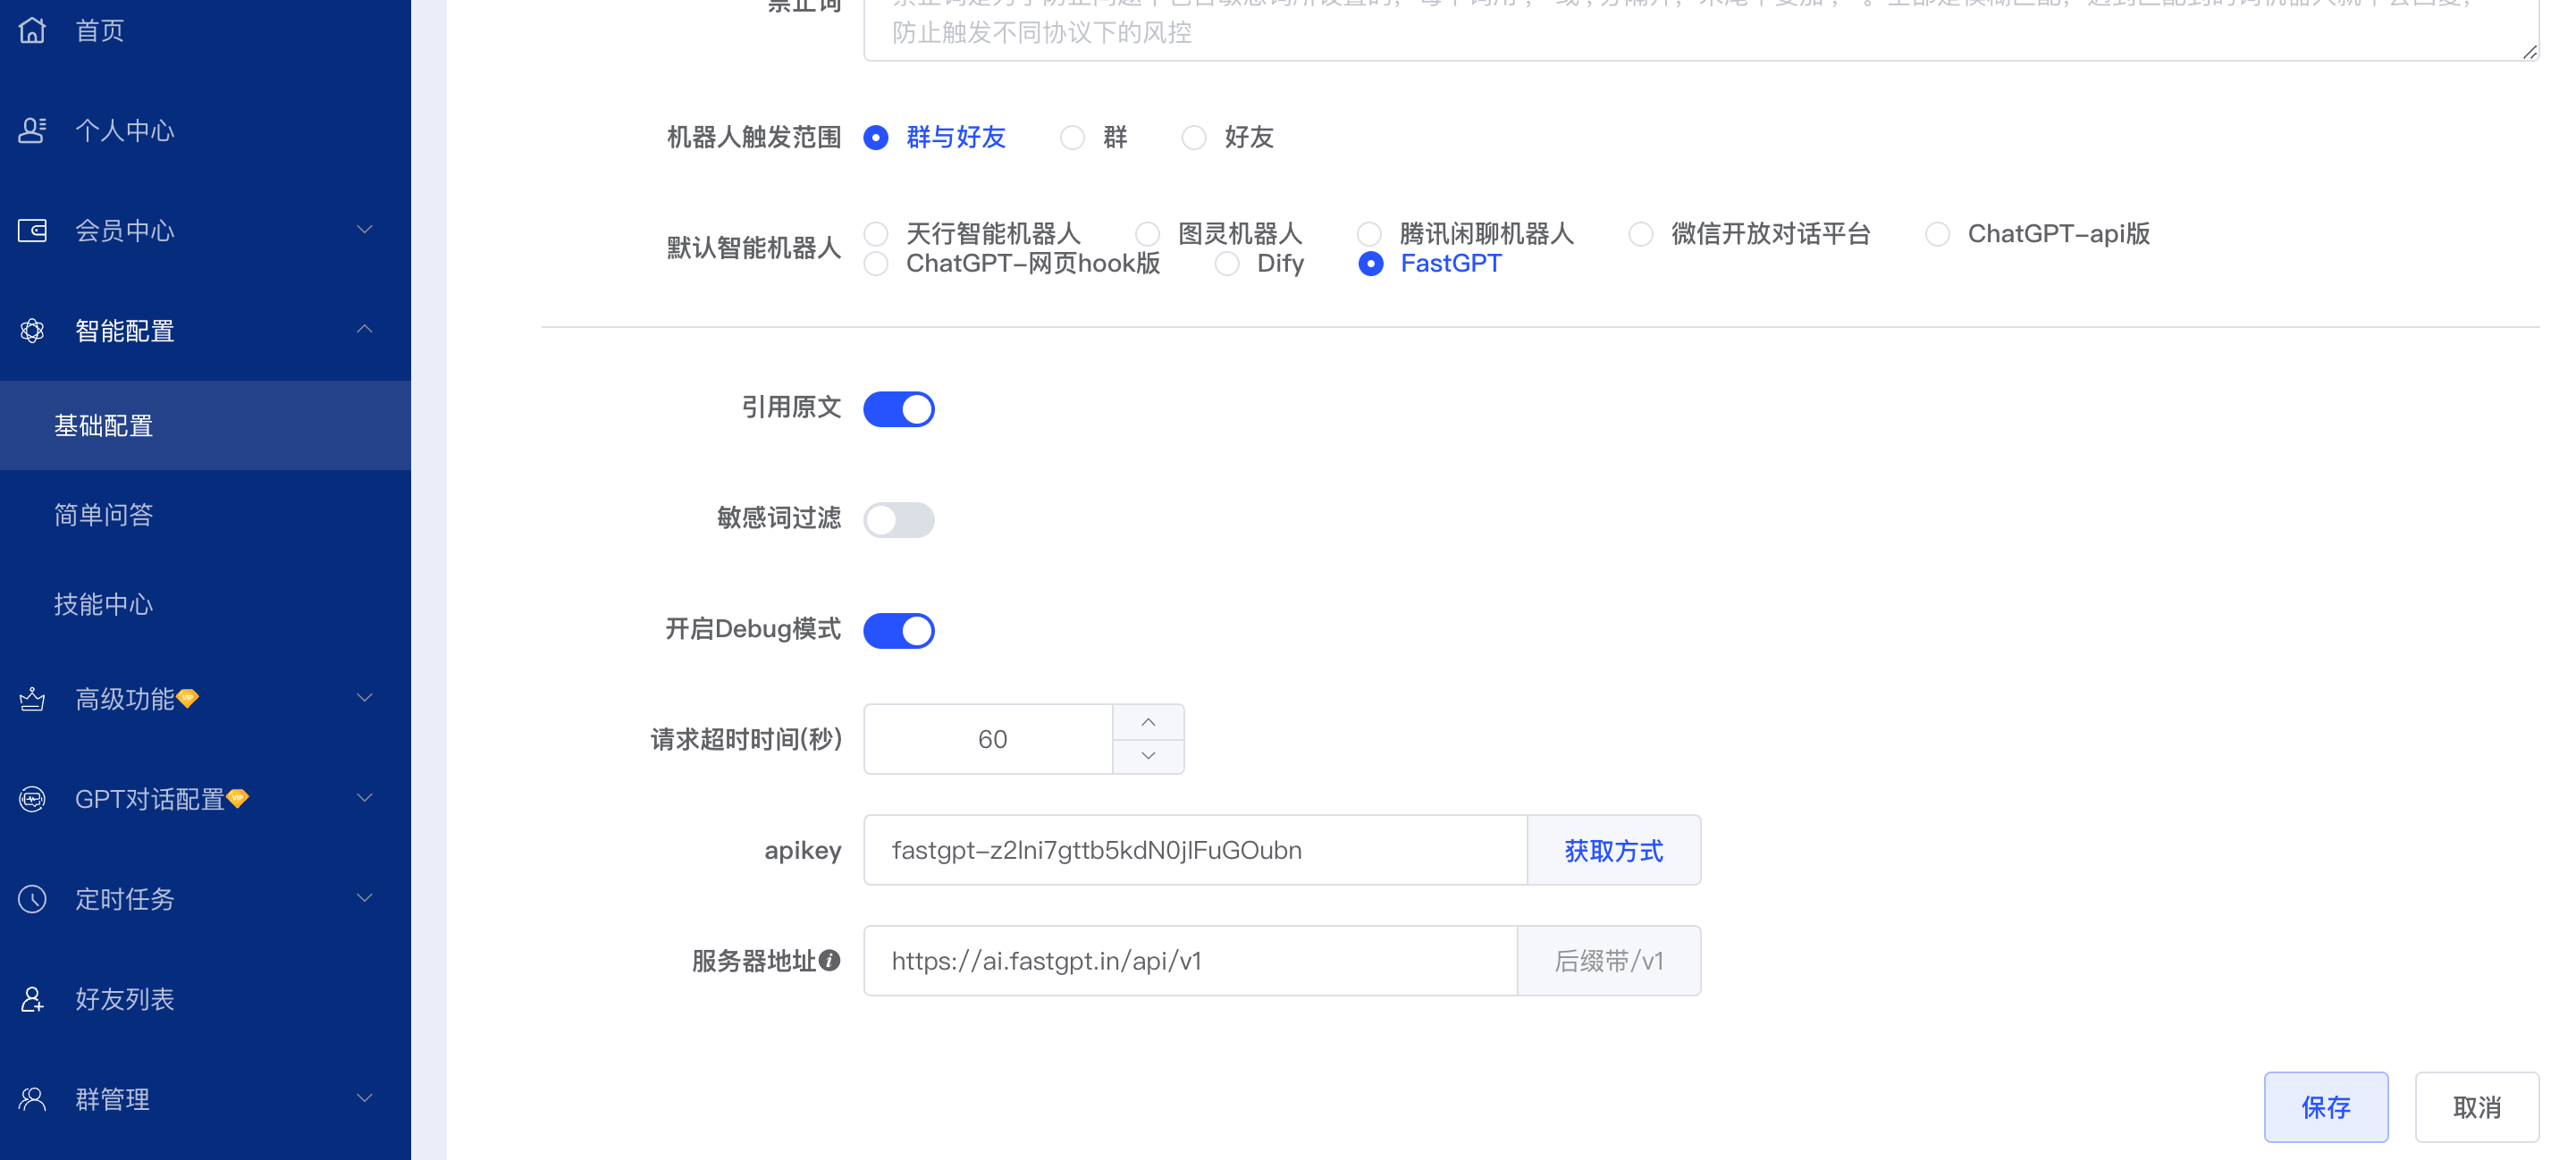This screenshot has width=2576, height=1160.
Task: Click the 获取方式 link
Action: pos(1613,850)
